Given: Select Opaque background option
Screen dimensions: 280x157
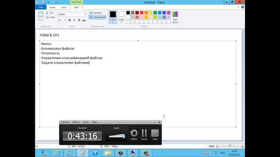Looking at the screenshot, I should 95,13.
